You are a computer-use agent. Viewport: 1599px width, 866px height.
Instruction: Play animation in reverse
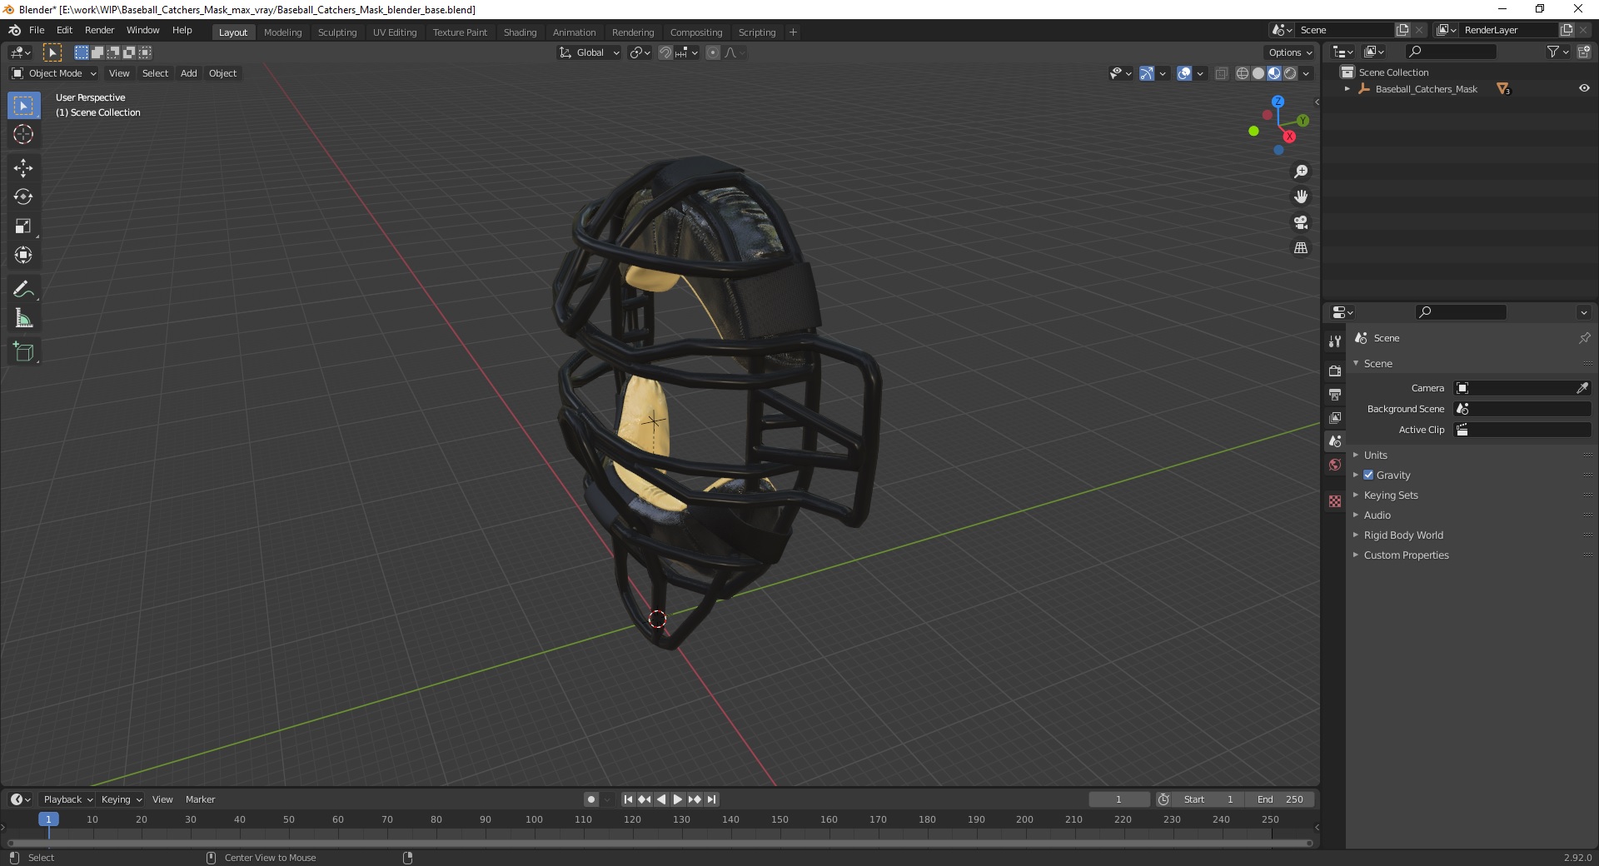pos(661,799)
